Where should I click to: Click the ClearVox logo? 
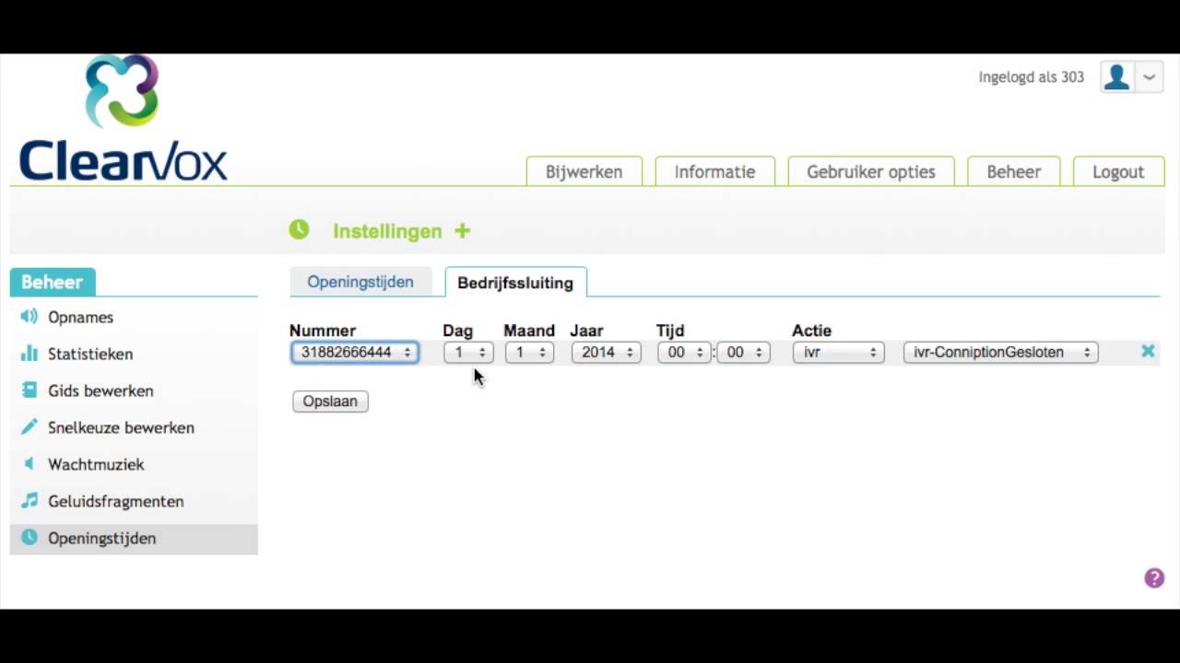pos(123,118)
